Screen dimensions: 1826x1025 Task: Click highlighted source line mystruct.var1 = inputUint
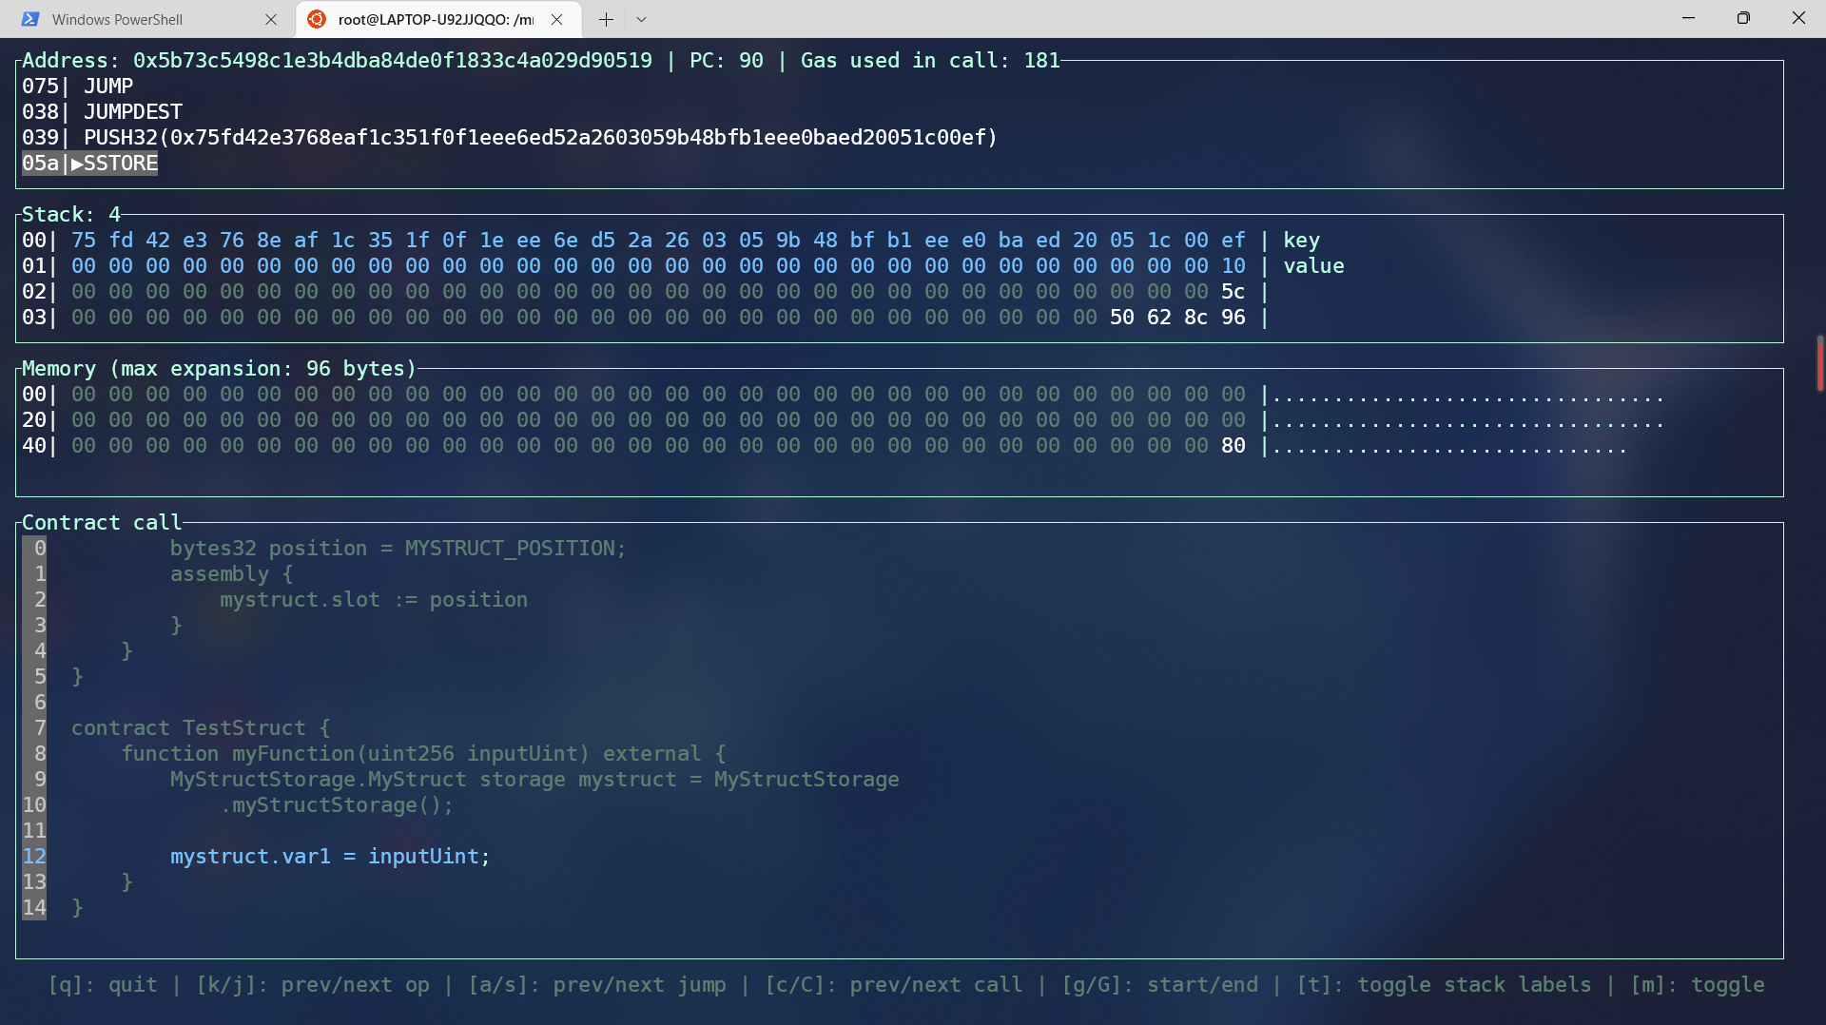[x=329, y=857]
